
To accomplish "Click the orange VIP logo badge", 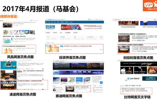I will pyautogui.click(x=150, y=5).
